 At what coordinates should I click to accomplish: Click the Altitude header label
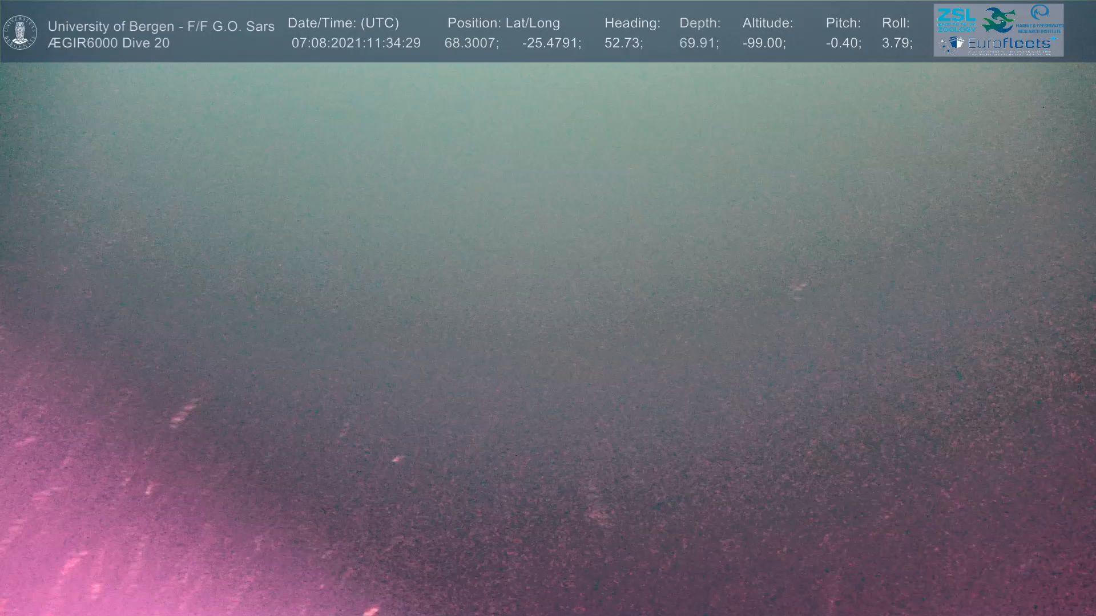click(768, 23)
